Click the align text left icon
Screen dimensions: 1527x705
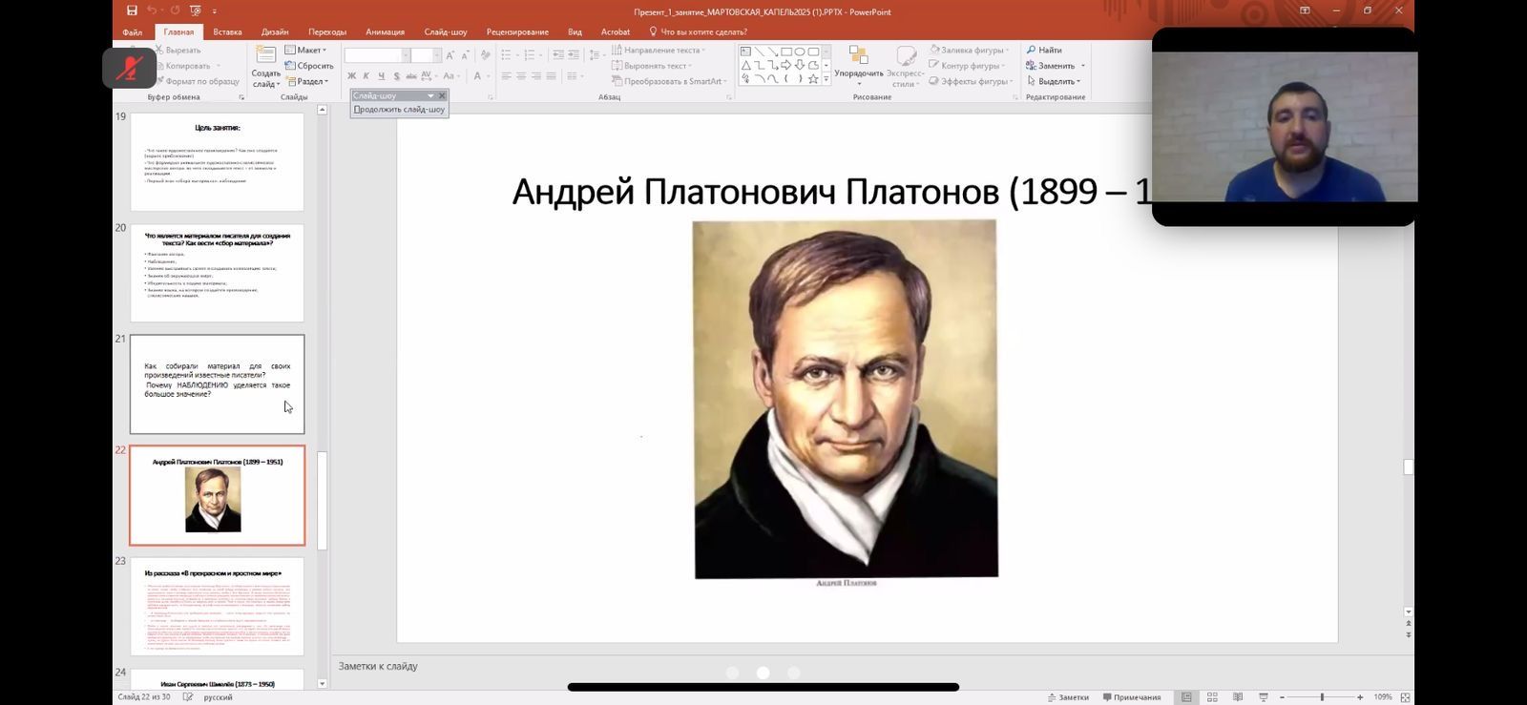(506, 76)
